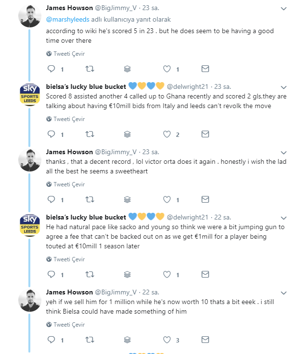Viewport: 306px width, 354px height.
Task: Retweet the 'Scored 8 assisted another 4' tweet
Action: [89, 134]
